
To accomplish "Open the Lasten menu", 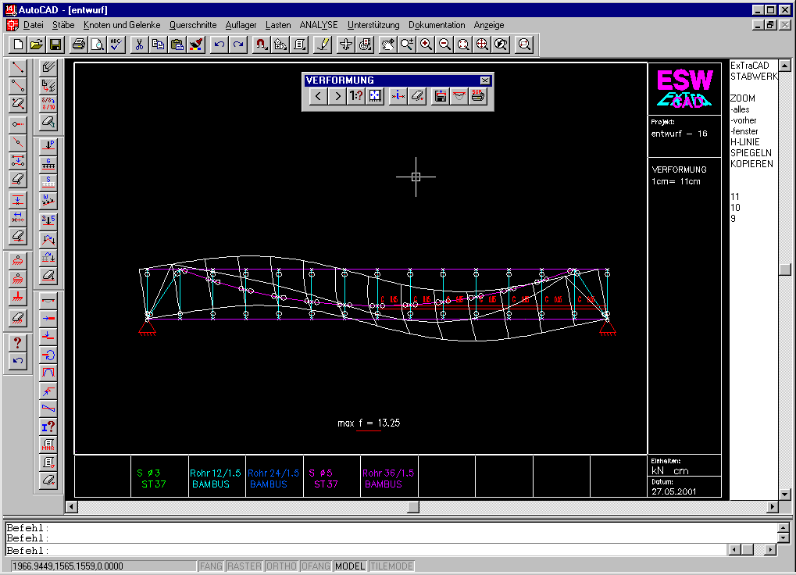I will tap(278, 25).
